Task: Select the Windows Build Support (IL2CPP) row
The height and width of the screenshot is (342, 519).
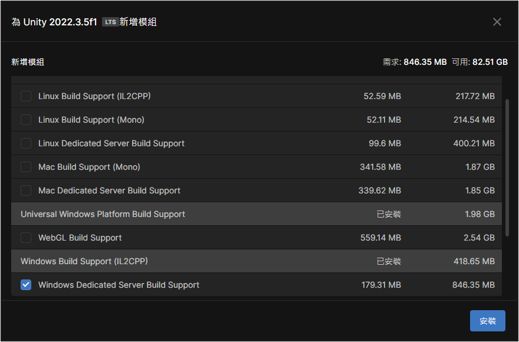Action: pyautogui.click(x=257, y=261)
